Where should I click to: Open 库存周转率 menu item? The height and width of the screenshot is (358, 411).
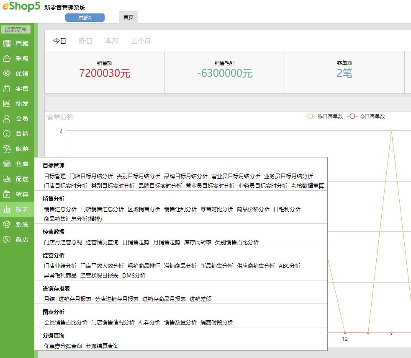(x=198, y=242)
